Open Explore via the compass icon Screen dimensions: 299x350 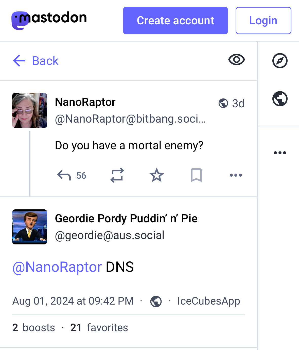coord(280,61)
